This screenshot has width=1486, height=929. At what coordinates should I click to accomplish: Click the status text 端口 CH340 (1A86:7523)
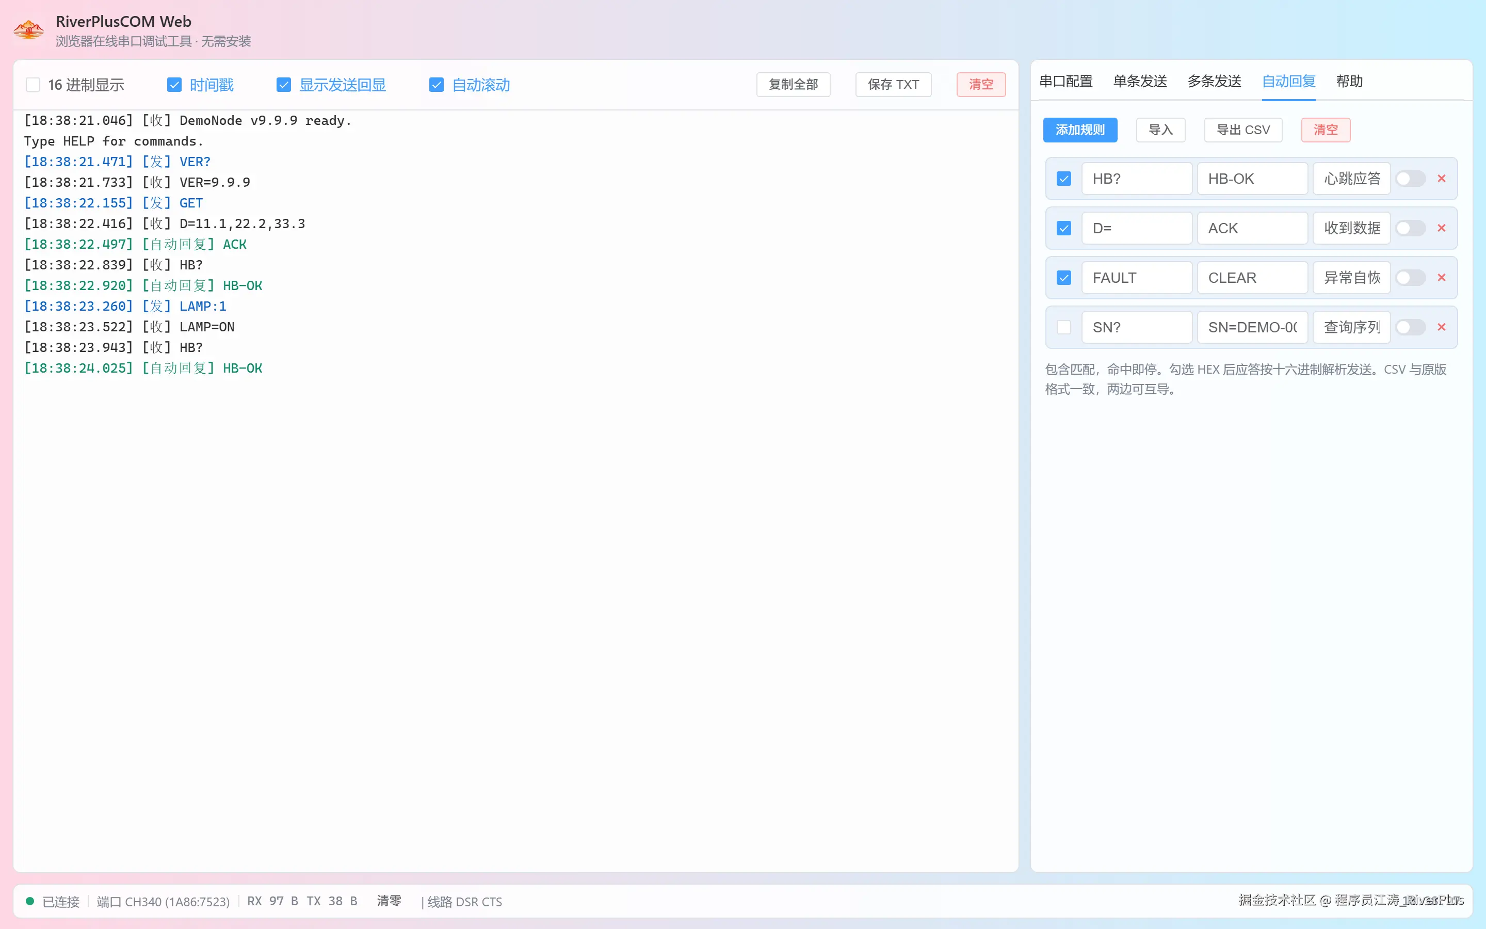pos(164,901)
